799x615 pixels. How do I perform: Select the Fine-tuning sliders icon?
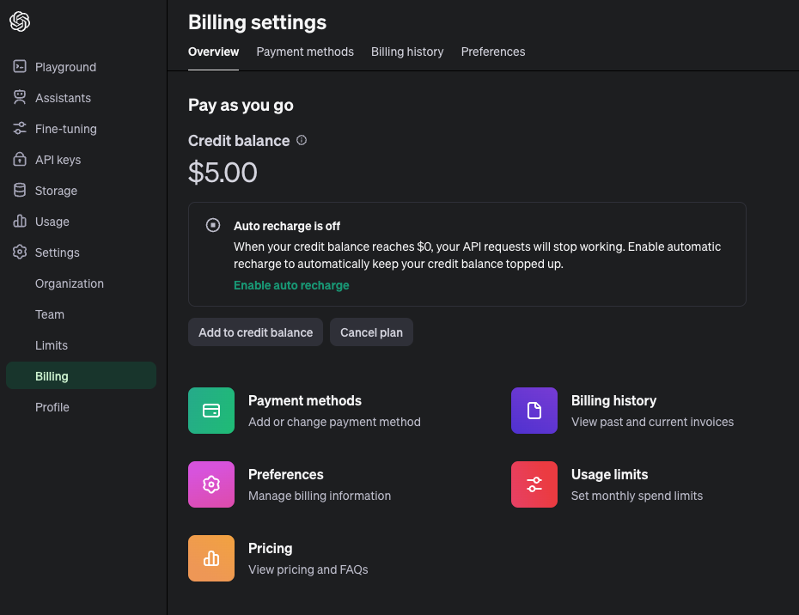click(20, 129)
